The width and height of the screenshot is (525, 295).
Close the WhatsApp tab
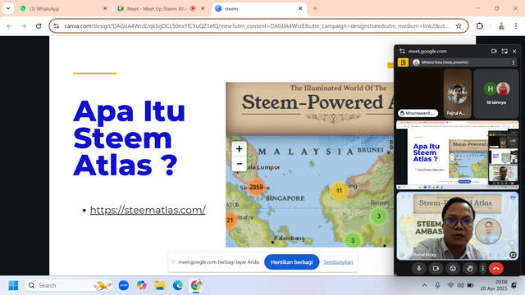(x=105, y=9)
